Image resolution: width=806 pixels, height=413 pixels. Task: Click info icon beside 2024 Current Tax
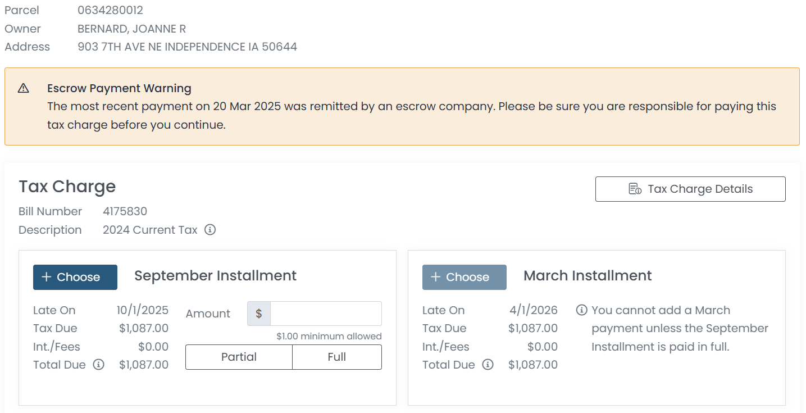(x=210, y=230)
